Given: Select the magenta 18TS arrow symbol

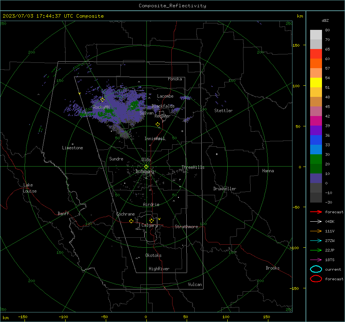Looking at the screenshot, I should click(316, 260).
